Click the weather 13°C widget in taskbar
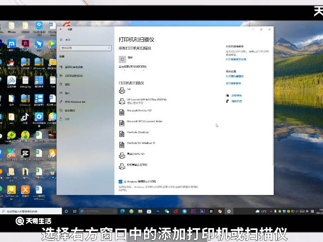This screenshot has width=323, height=242. [261, 211]
